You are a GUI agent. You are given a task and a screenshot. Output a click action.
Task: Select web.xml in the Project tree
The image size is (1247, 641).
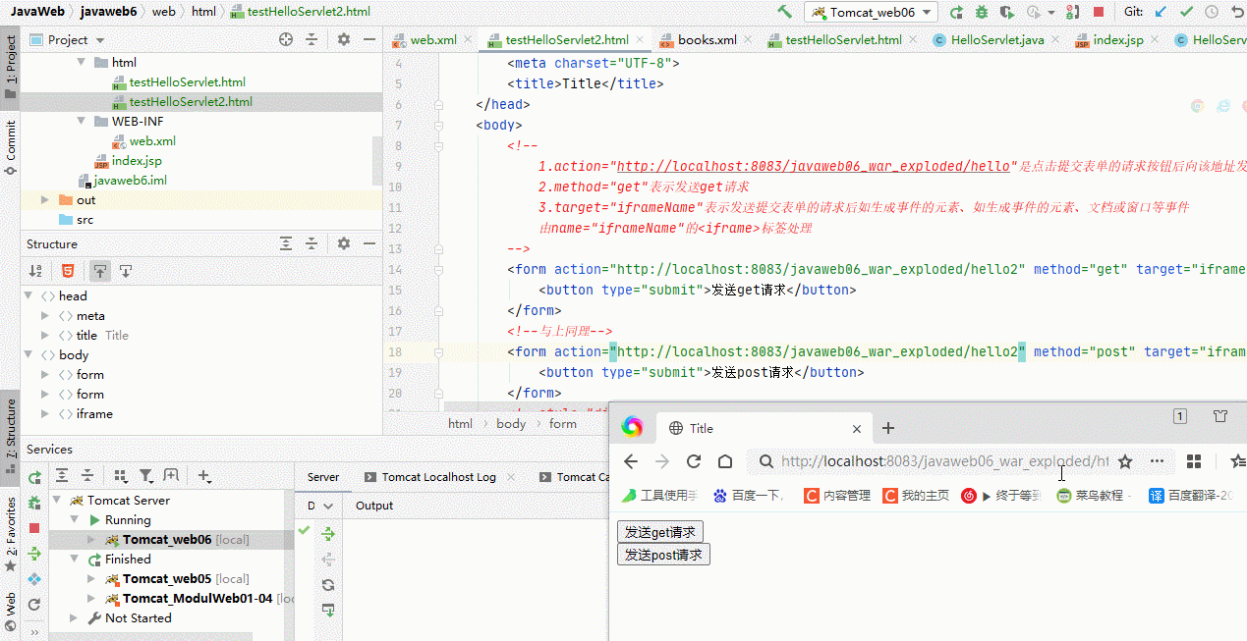point(152,140)
